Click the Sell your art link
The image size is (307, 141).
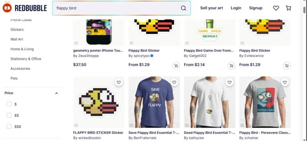point(211,8)
